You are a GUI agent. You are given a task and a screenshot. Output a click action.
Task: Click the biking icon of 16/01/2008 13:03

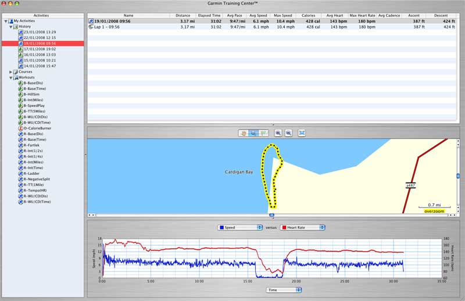[20, 55]
